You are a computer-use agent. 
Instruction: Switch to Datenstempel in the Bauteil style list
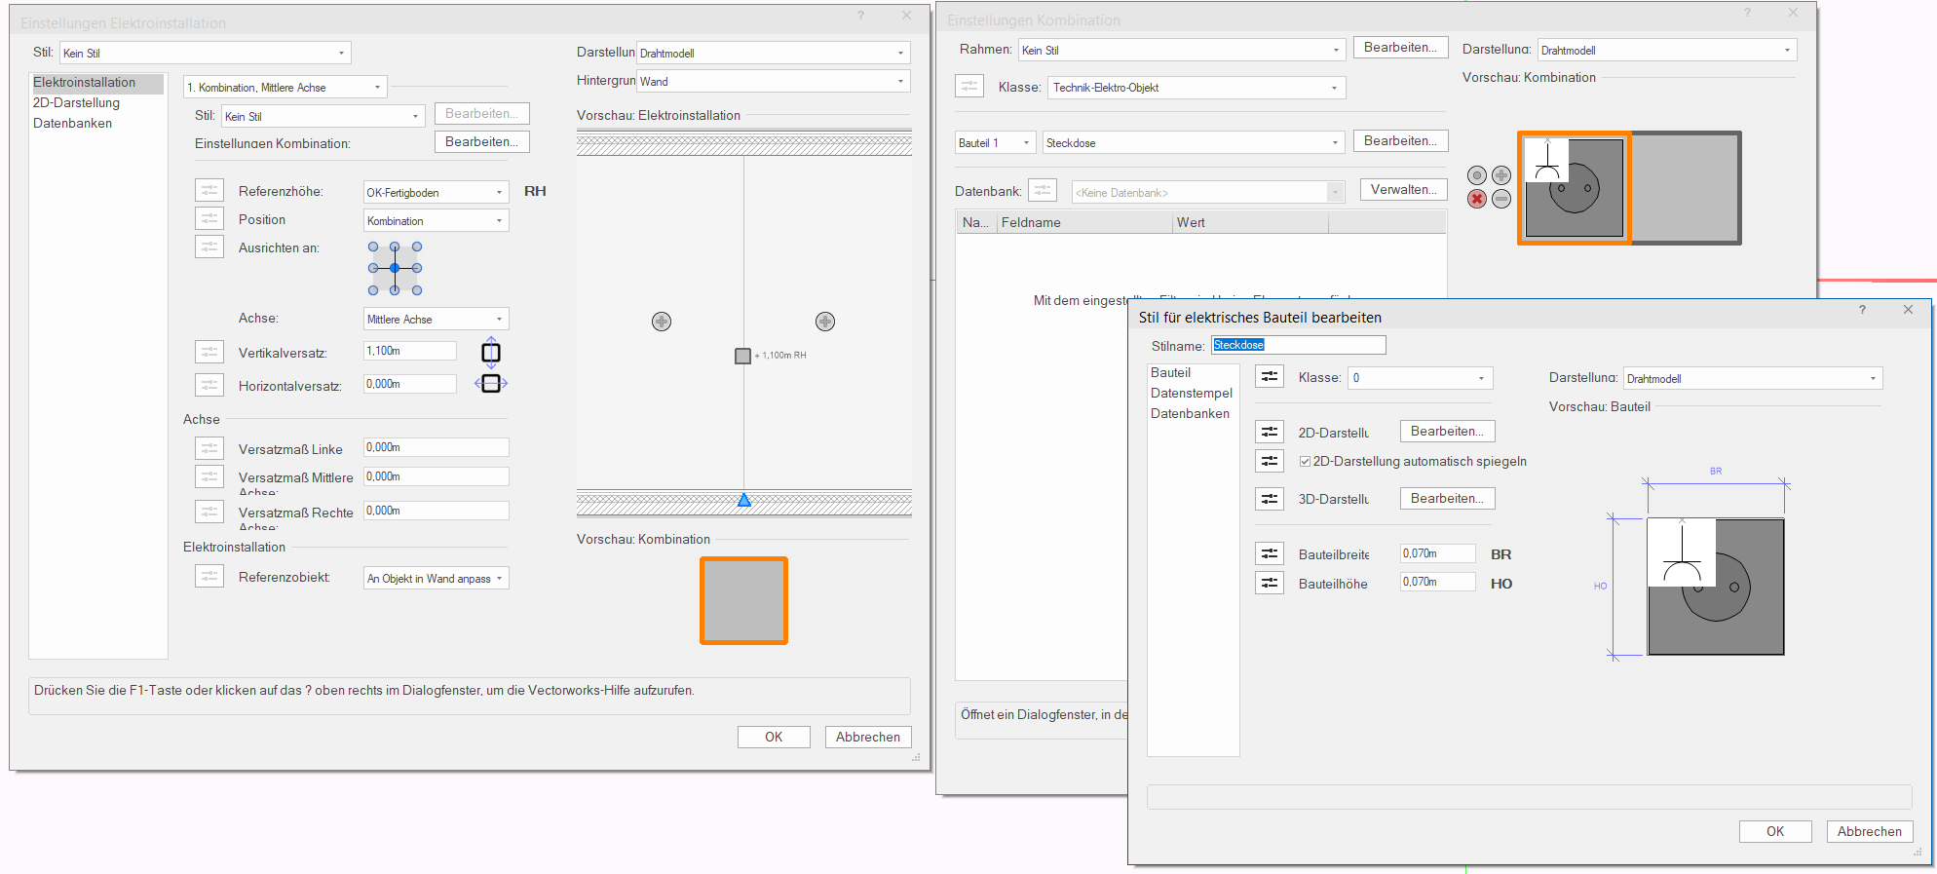1191,394
